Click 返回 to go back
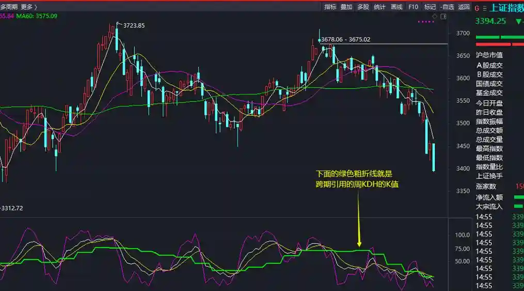The height and width of the screenshot is (291, 524). [464, 7]
